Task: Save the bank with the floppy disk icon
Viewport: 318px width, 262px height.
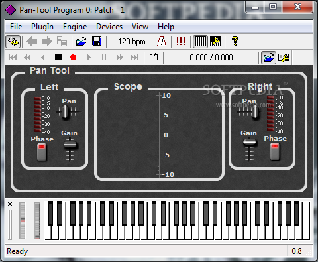Action: (x=97, y=42)
